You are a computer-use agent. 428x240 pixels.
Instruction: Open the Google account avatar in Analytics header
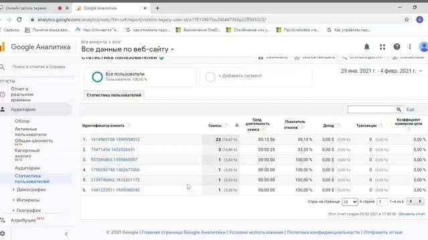click(x=423, y=47)
